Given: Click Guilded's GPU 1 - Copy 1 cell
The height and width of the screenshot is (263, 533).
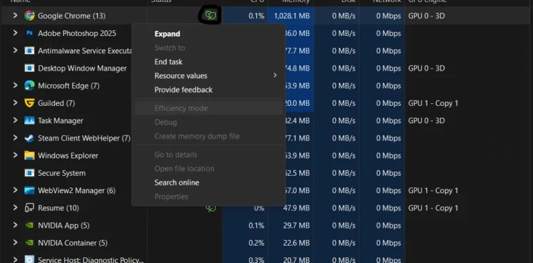Looking at the screenshot, I should click(433, 103).
